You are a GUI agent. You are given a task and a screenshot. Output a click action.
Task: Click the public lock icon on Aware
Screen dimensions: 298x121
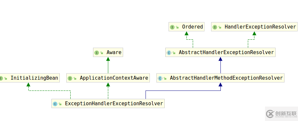[x=102, y=53]
